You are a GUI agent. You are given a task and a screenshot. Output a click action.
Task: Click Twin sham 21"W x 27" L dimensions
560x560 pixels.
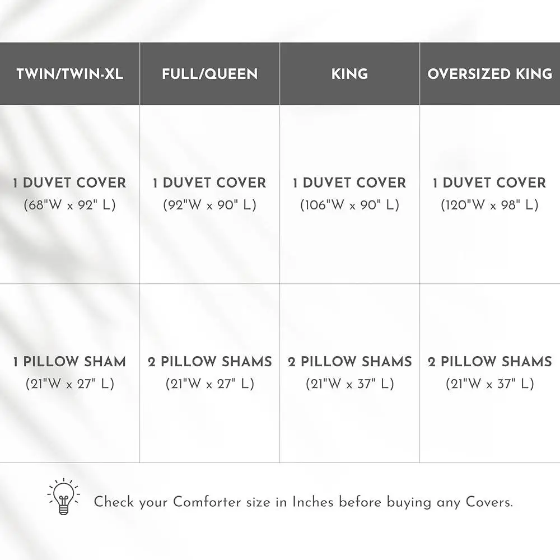[x=70, y=384]
